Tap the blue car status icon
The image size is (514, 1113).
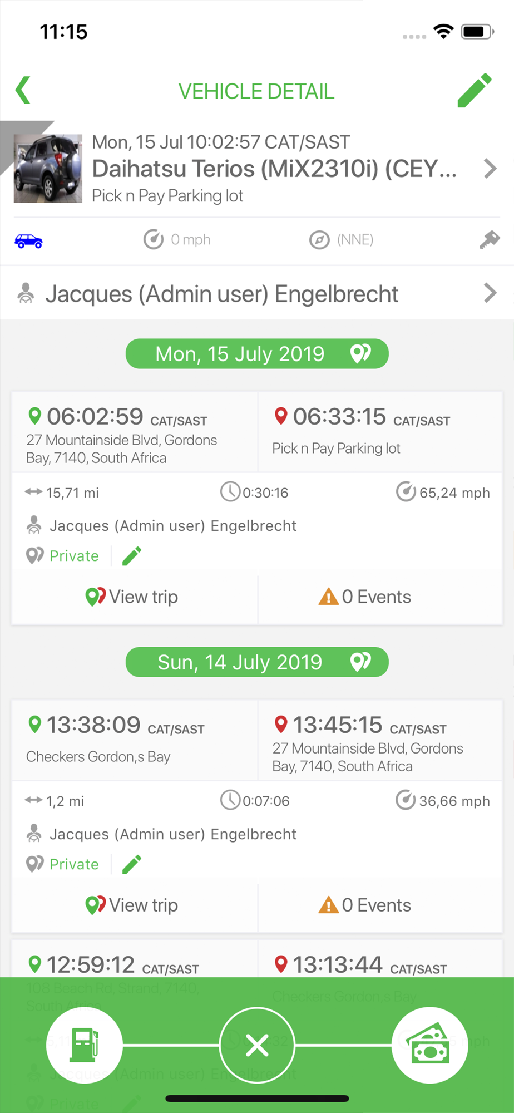[28, 241]
